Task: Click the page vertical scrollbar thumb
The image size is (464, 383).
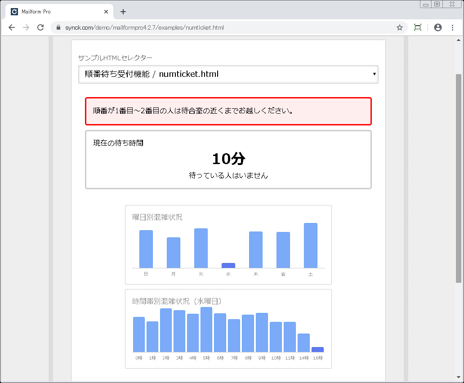Action: [x=459, y=178]
